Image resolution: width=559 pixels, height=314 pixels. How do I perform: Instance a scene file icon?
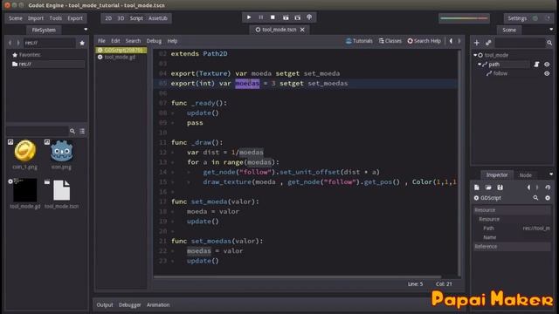[488, 43]
